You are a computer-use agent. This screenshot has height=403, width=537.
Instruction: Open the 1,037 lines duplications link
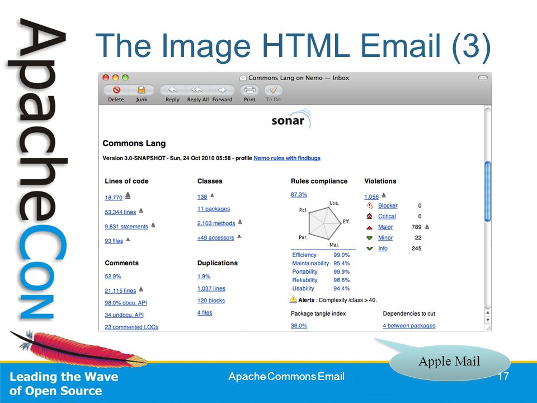(211, 289)
